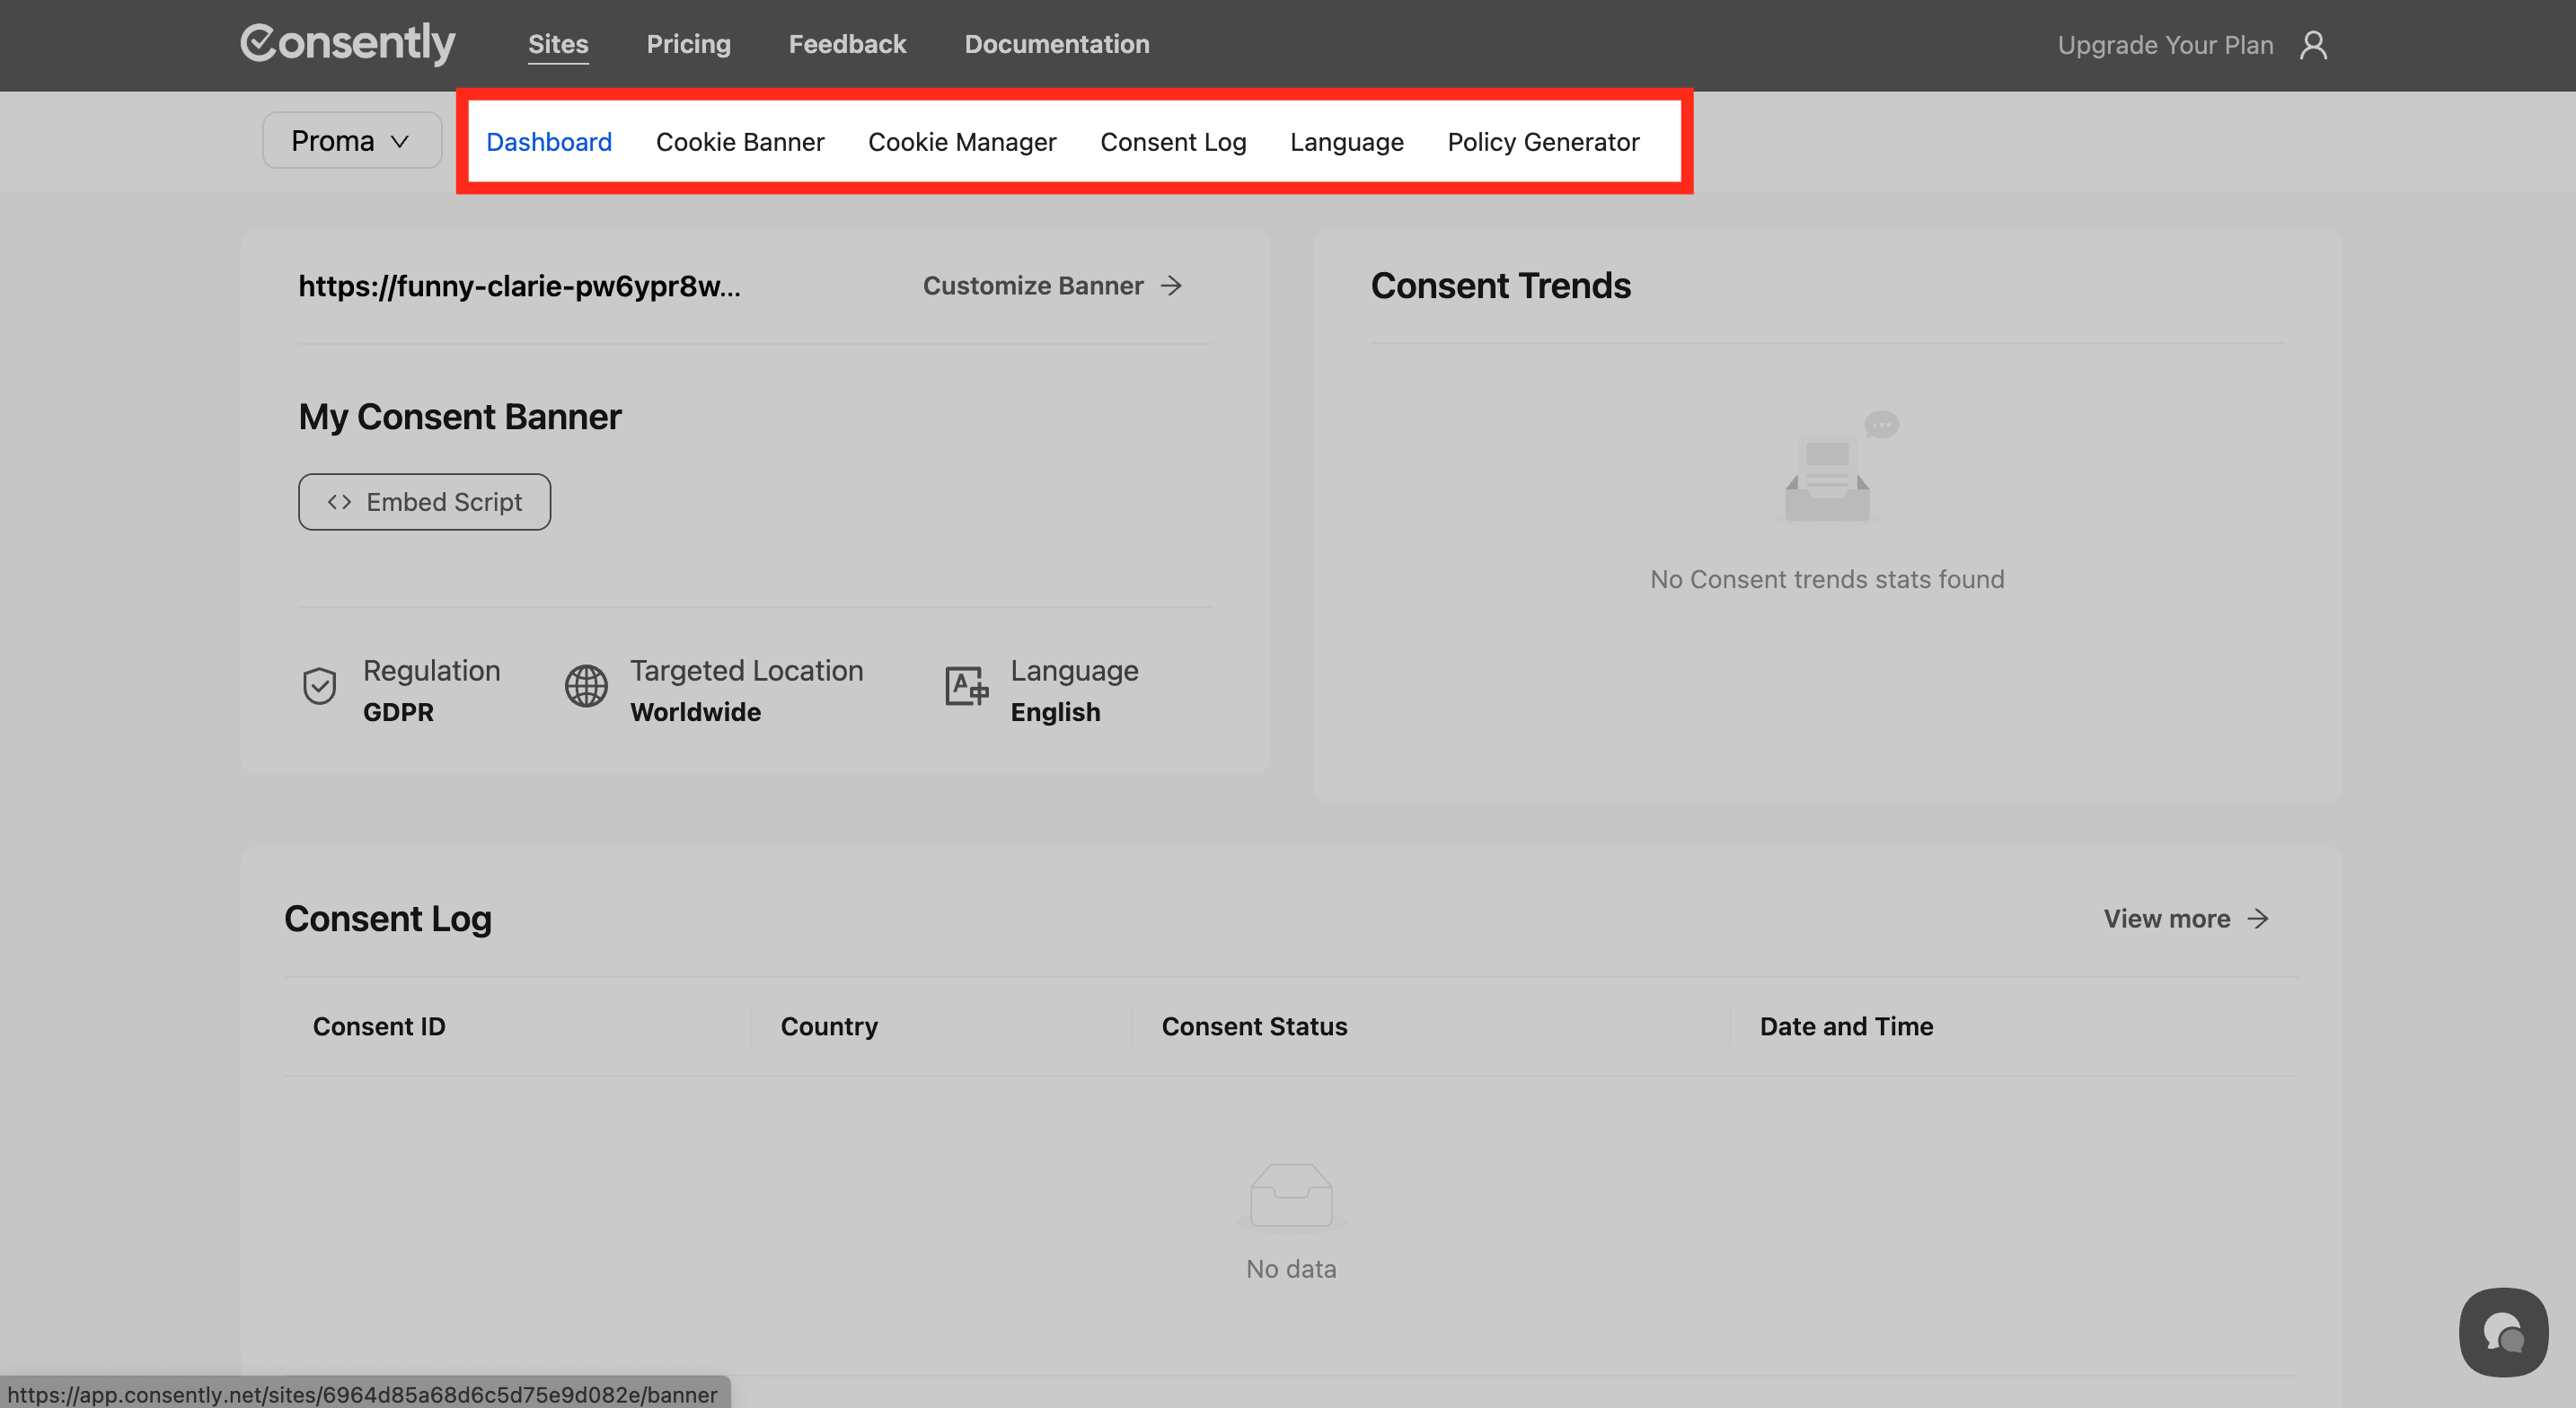Open the Cookie Banner tab
Image resolution: width=2576 pixels, height=1408 pixels.
(740, 142)
